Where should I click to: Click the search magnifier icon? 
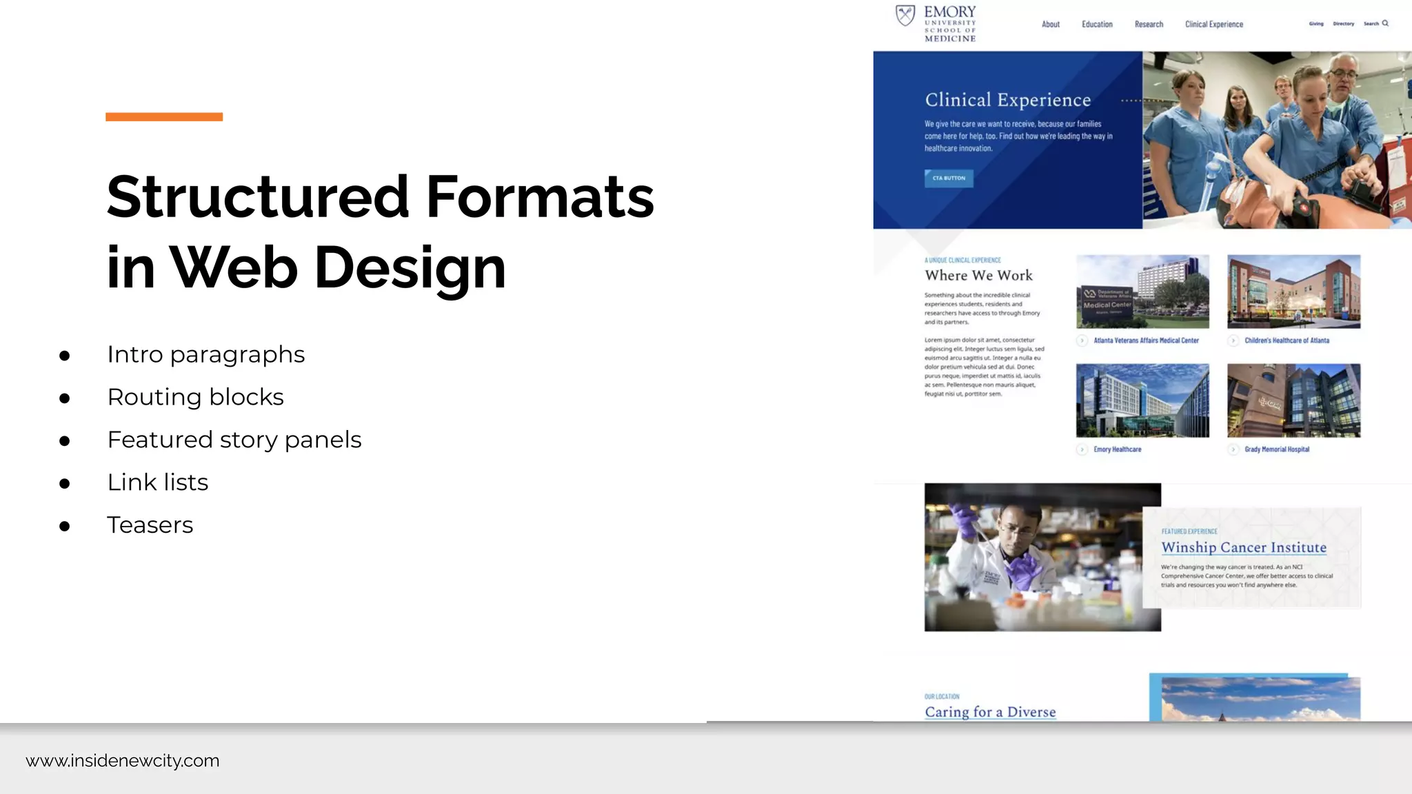pyautogui.click(x=1385, y=23)
